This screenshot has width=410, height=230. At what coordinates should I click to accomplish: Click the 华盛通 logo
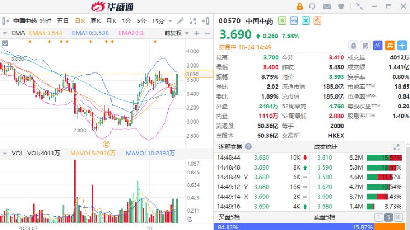tap(113, 7)
